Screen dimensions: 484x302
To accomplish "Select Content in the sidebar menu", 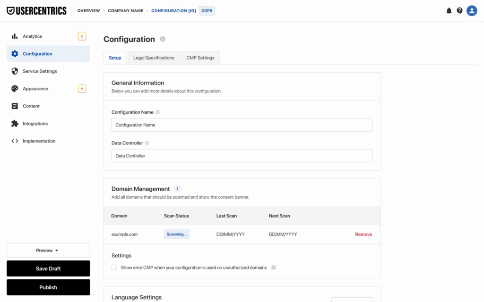I will 31,106.
